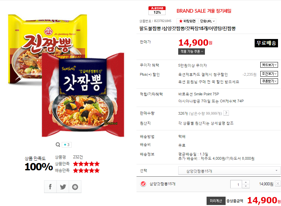This screenshot has height=206, width=281.
Task: Click the question mark beside remaining quantity
Action: (226, 113)
